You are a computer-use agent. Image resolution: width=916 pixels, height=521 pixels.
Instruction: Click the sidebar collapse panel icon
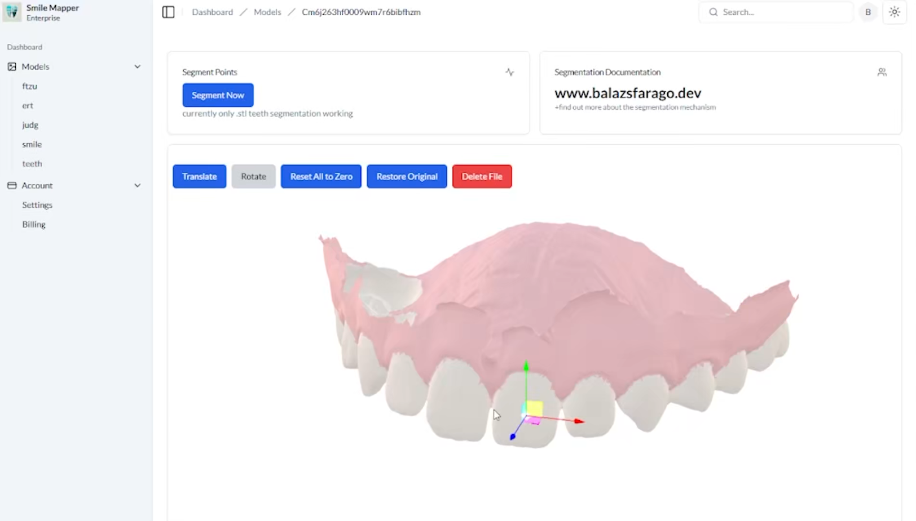pyautogui.click(x=168, y=12)
